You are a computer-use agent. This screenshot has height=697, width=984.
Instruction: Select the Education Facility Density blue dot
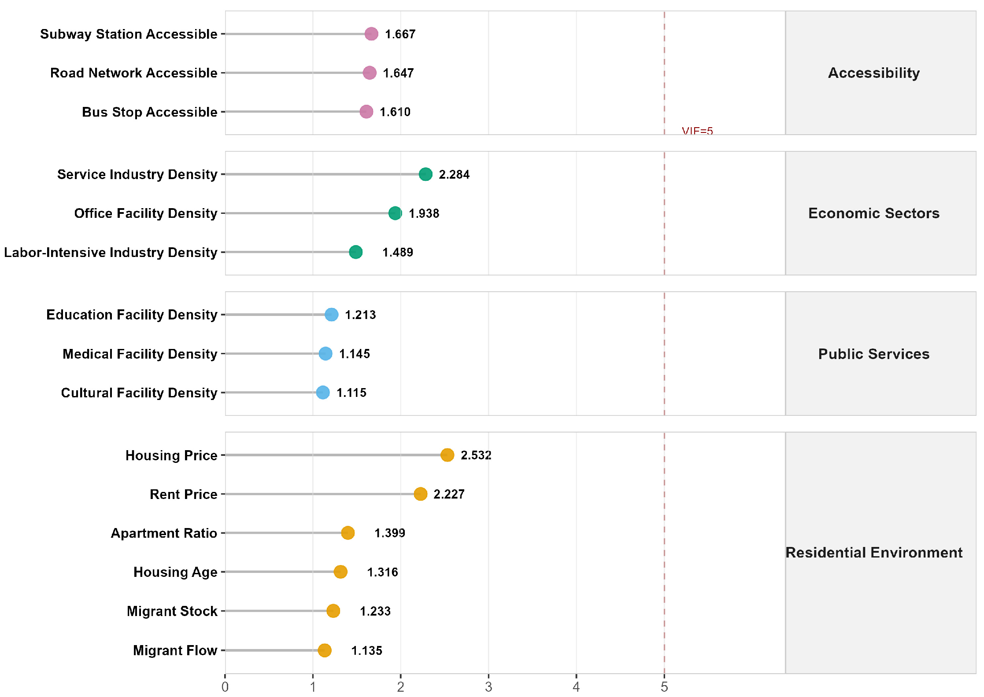click(332, 315)
